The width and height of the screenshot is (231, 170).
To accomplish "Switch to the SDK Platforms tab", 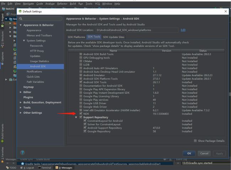I will (x=76, y=37).
